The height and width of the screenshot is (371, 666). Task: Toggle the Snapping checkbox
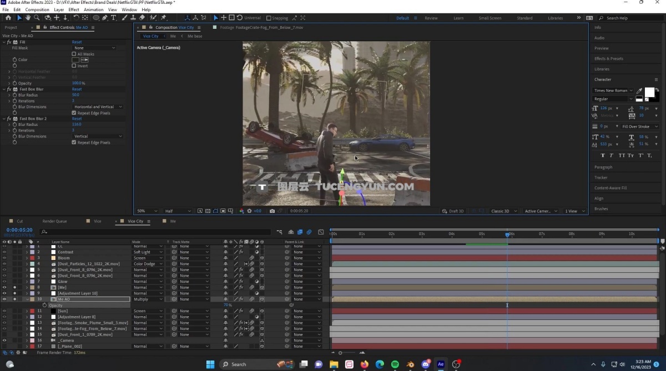point(269,18)
